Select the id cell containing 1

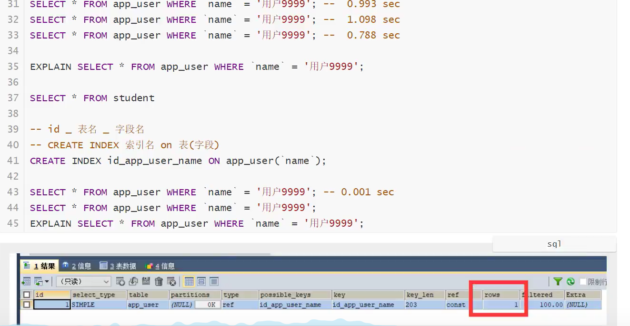52,305
